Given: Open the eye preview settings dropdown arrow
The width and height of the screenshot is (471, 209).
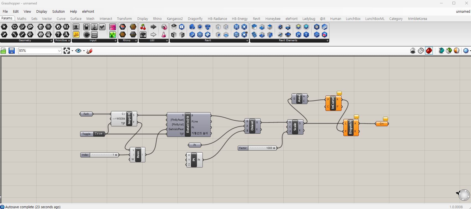Looking at the screenshot, I should pos(84,51).
